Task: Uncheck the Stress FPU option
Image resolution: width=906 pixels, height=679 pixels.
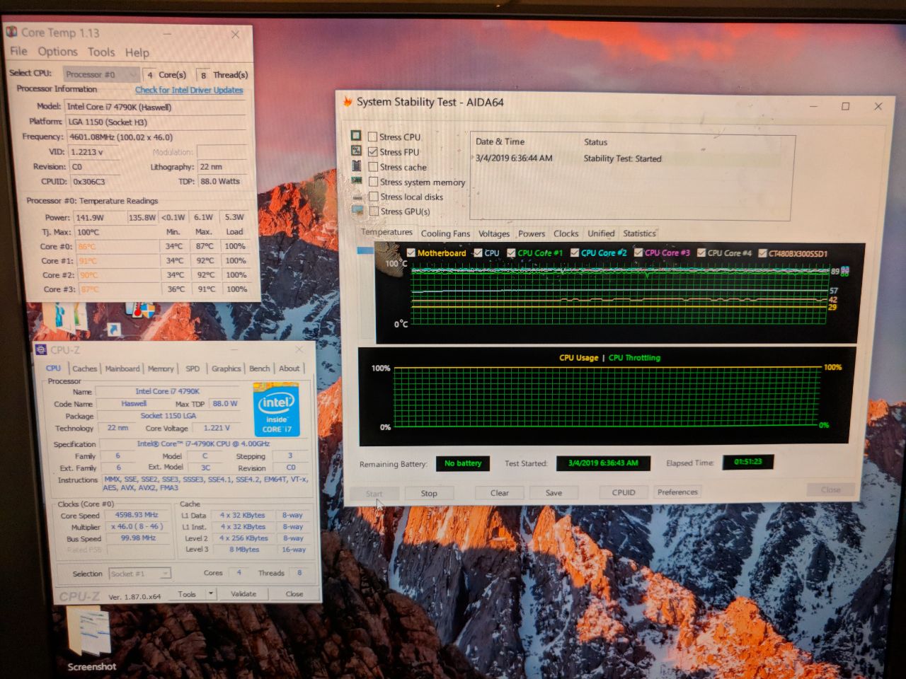Action: 373,151
